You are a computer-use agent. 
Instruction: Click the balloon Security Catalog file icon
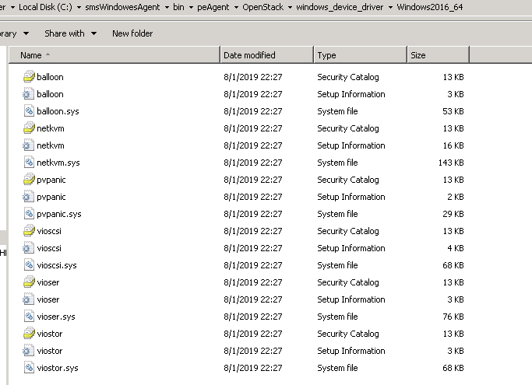(x=29, y=77)
